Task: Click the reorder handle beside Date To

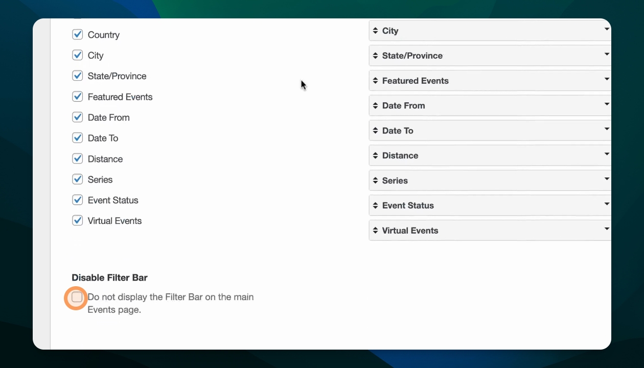Action: tap(376, 131)
